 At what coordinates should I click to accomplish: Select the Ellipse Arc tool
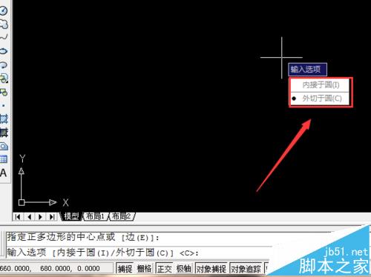[4, 64]
